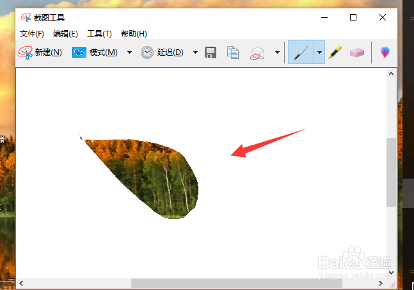
Task: Click the Snipping Tool title bar icon
Action: 26,17
